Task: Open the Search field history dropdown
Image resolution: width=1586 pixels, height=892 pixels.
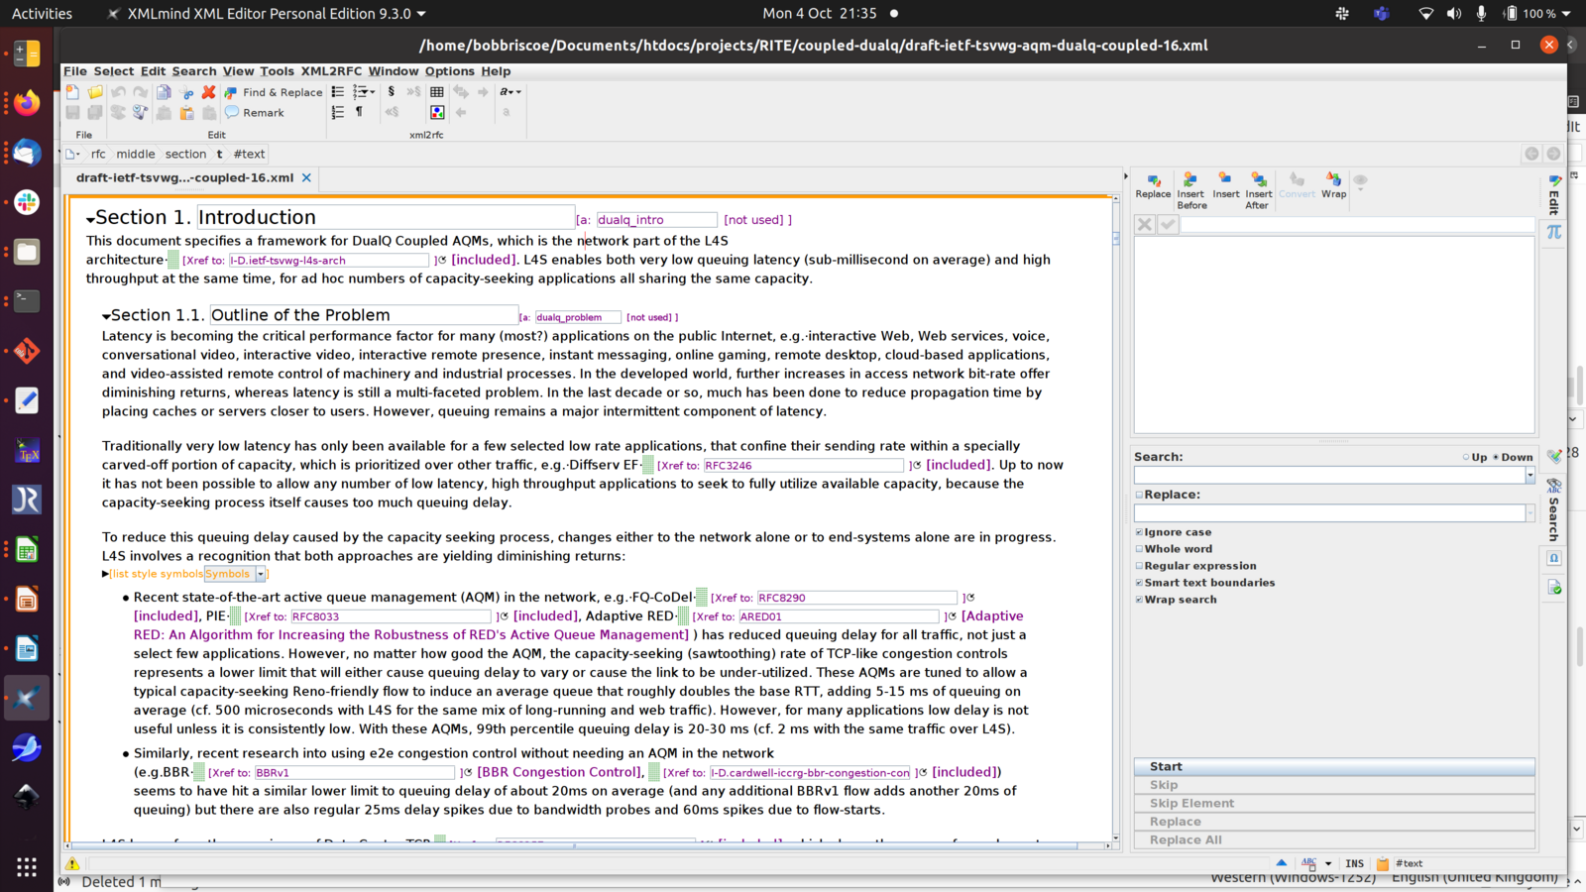Action: [1529, 476]
